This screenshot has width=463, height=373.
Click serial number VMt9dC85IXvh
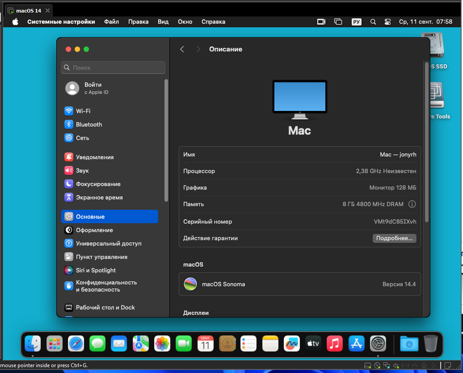tap(395, 221)
